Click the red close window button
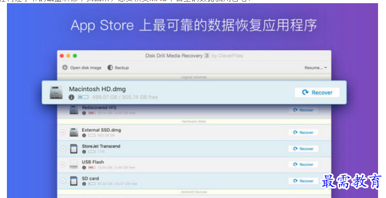Image resolution: width=386 pixels, height=198 pixels. point(62,56)
